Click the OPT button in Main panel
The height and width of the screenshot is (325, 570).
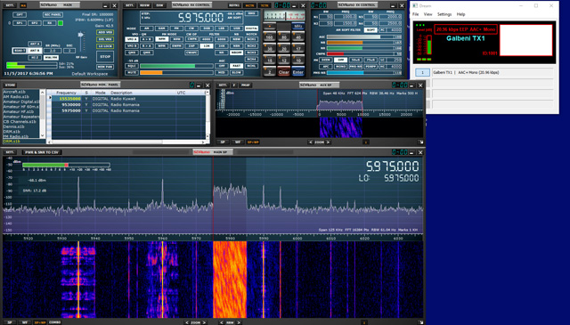click(x=20, y=14)
